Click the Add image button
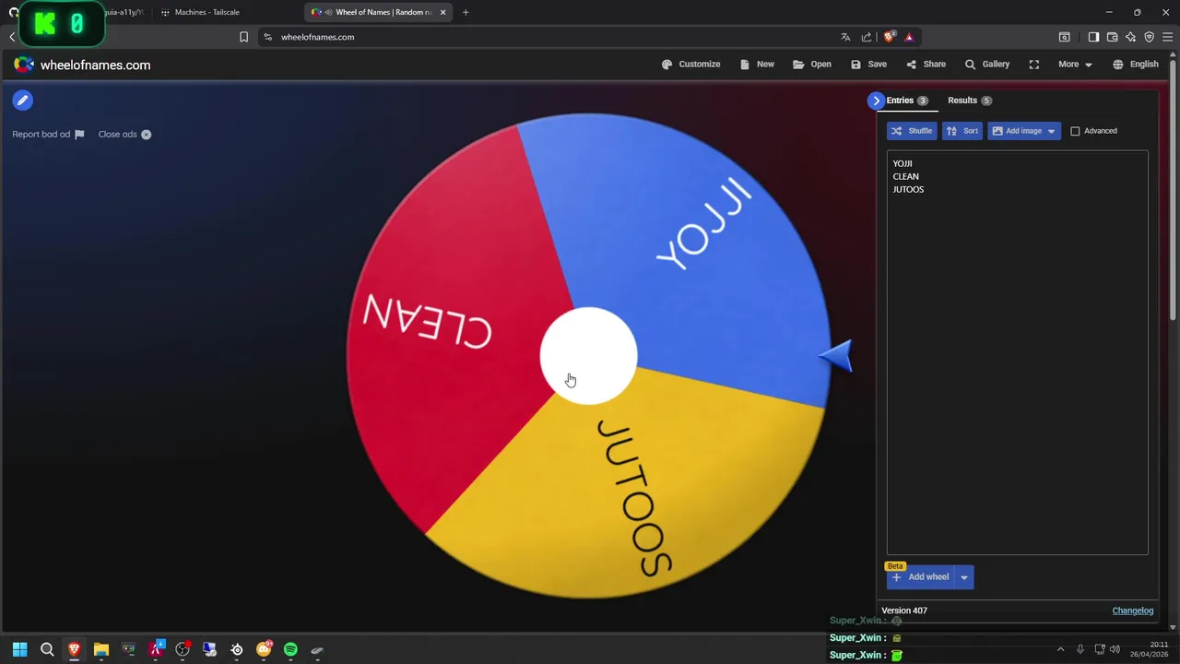1180x664 pixels. pos(1016,131)
